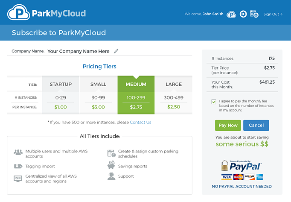
Task: Open the settings gear icon
Action: coord(243,14)
